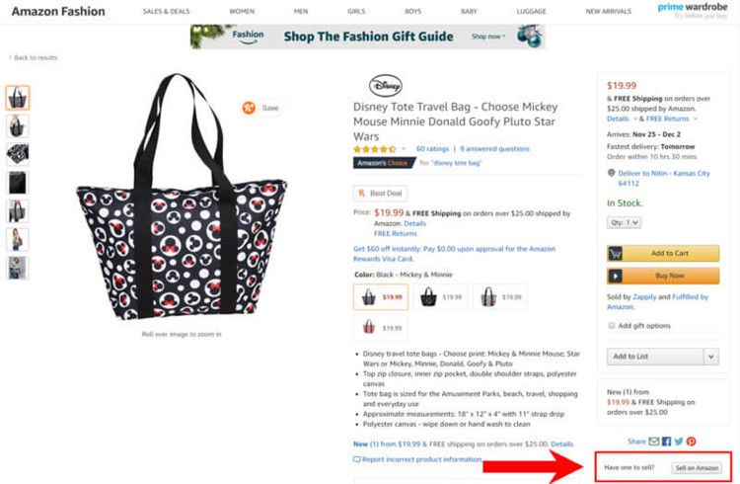This screenshot has height=484, width=740.
Task: Go Back to results
Action: pos(35,57)
